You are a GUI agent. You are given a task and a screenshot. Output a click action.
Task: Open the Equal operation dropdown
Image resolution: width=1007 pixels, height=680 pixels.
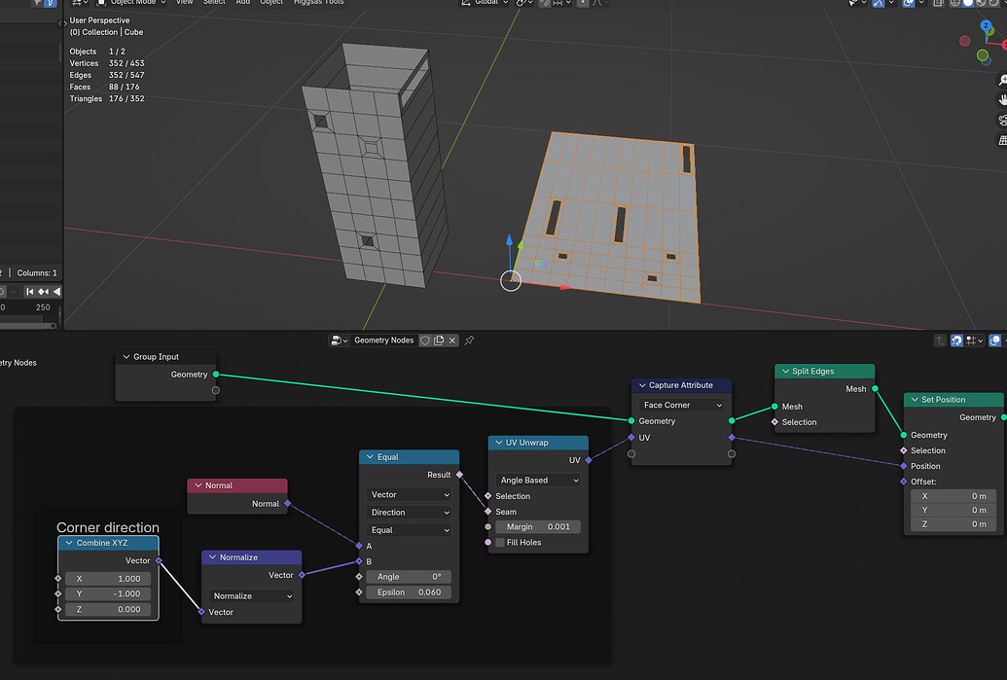(x=409, y=530)
